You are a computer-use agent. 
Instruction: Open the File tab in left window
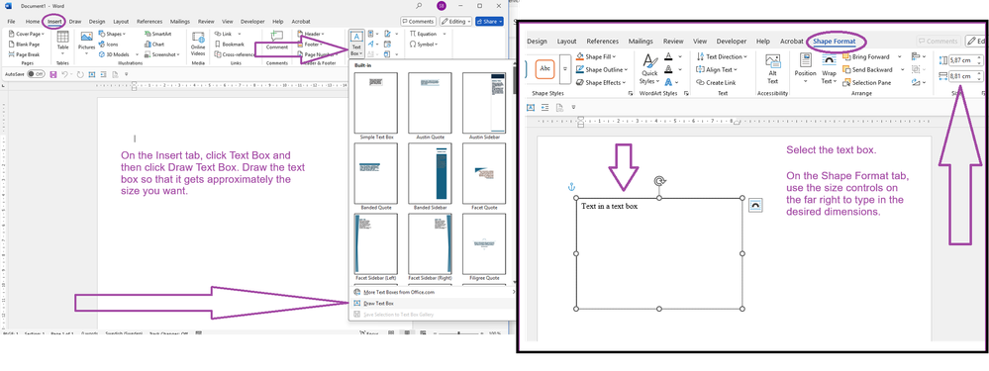[x=11, y=22]
